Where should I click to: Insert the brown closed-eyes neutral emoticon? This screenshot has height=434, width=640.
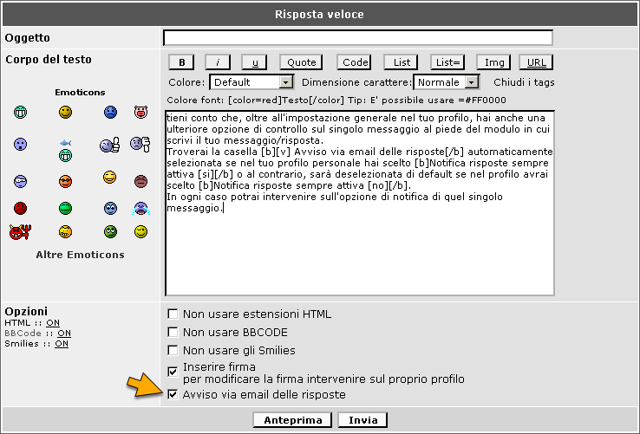[x=140, y=181]
